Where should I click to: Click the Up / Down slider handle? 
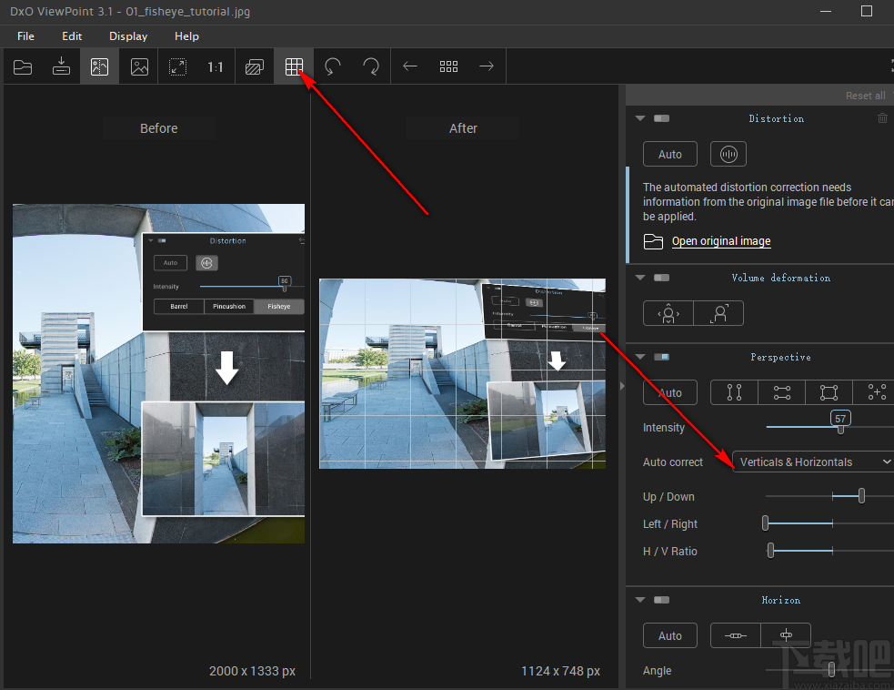(x=861, y=496)
